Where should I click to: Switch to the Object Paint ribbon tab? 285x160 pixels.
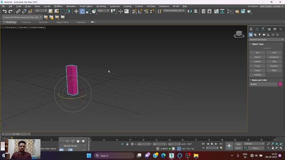tap(62, 22)
